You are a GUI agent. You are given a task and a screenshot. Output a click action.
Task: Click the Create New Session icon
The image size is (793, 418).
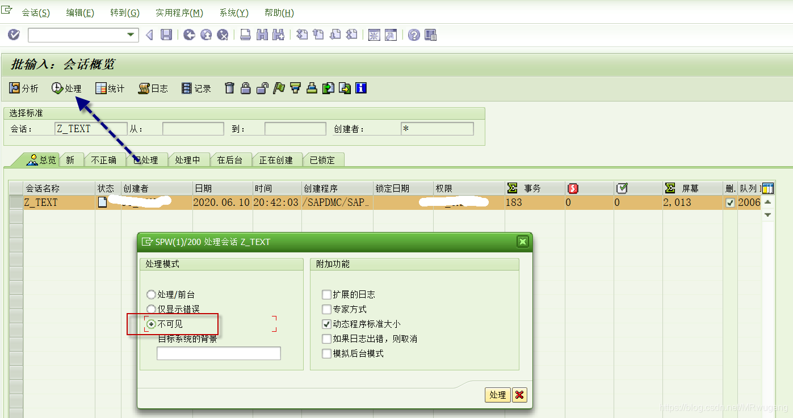374,35
